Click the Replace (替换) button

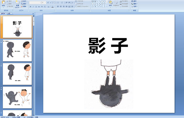pyautogui.click(x=134, y=4)
